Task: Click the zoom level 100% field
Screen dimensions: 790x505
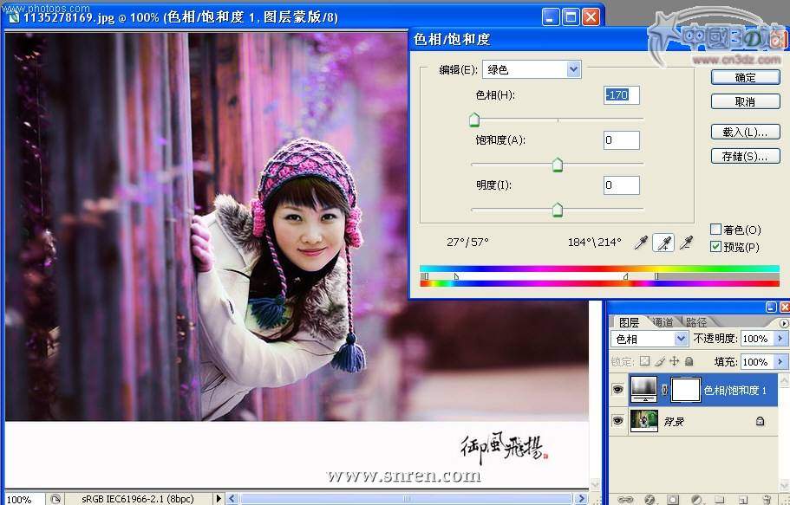Action: tap(23, 499)
